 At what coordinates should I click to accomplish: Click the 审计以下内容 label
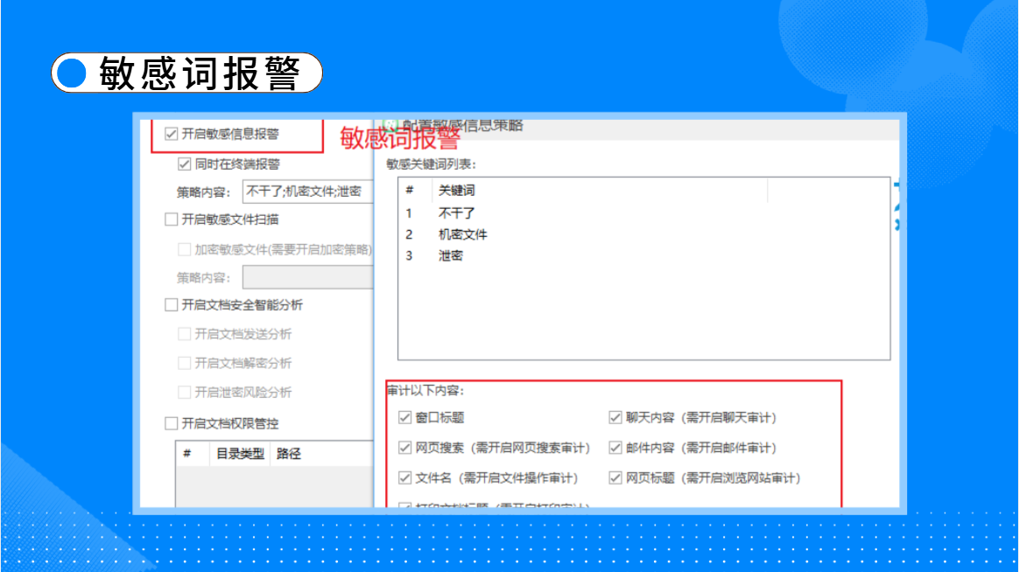pyautogui.click(x=425, y=390)
